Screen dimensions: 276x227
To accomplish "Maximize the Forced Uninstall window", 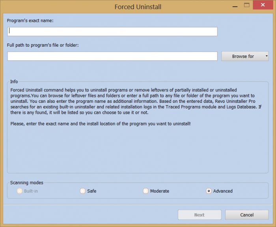I will pyautogui.click(x=246, y=5).
